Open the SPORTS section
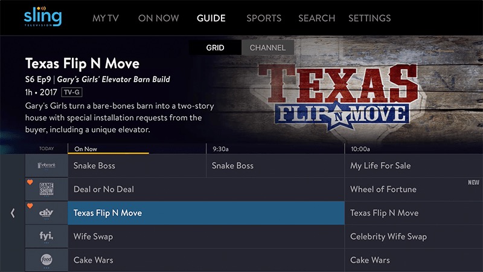Viewport: 483px width, 272px height. [x=264, y=18]
